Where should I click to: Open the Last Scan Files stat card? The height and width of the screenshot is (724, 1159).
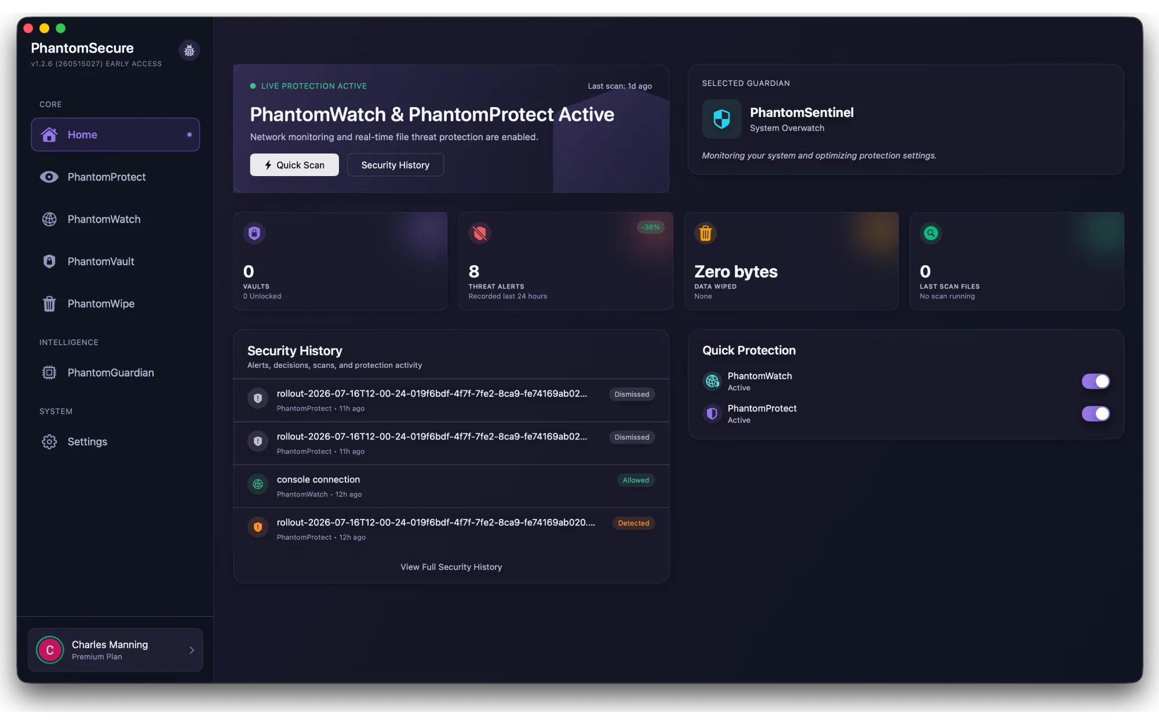point(1016,261)
